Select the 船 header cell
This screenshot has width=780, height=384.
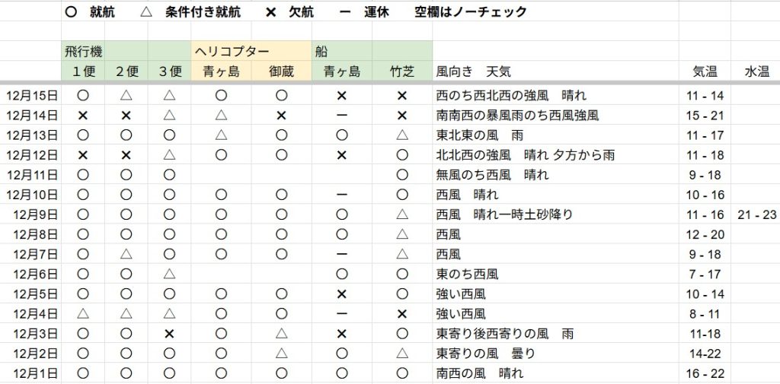click(321, 52)
